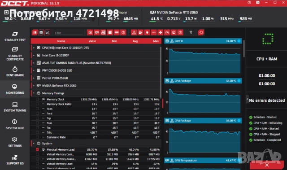Screen dimensions: 287x170
Task: Check the Tras row checkbox
Action: click(37, 123)
